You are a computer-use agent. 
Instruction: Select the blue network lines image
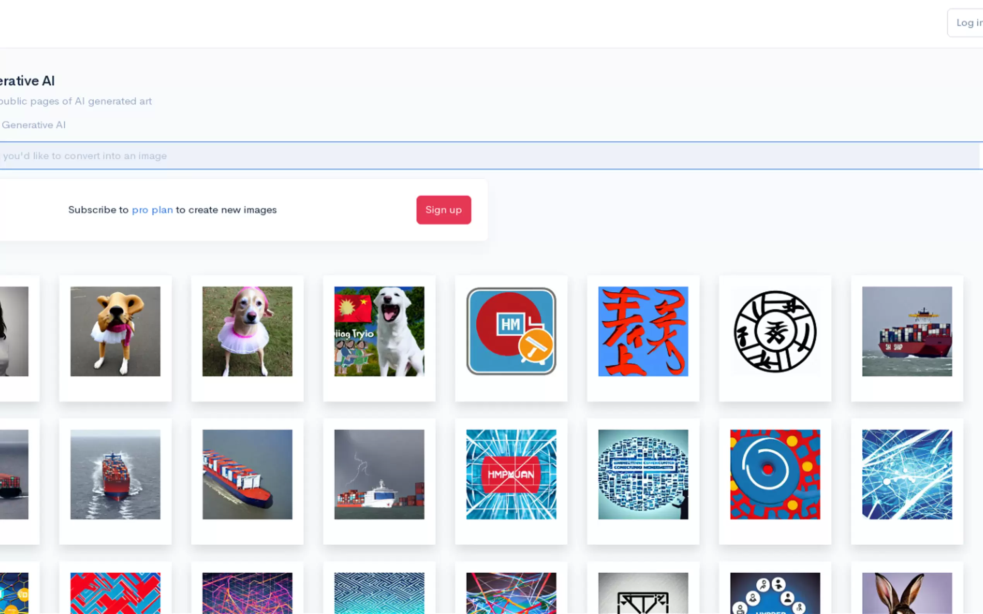point(907,474)
